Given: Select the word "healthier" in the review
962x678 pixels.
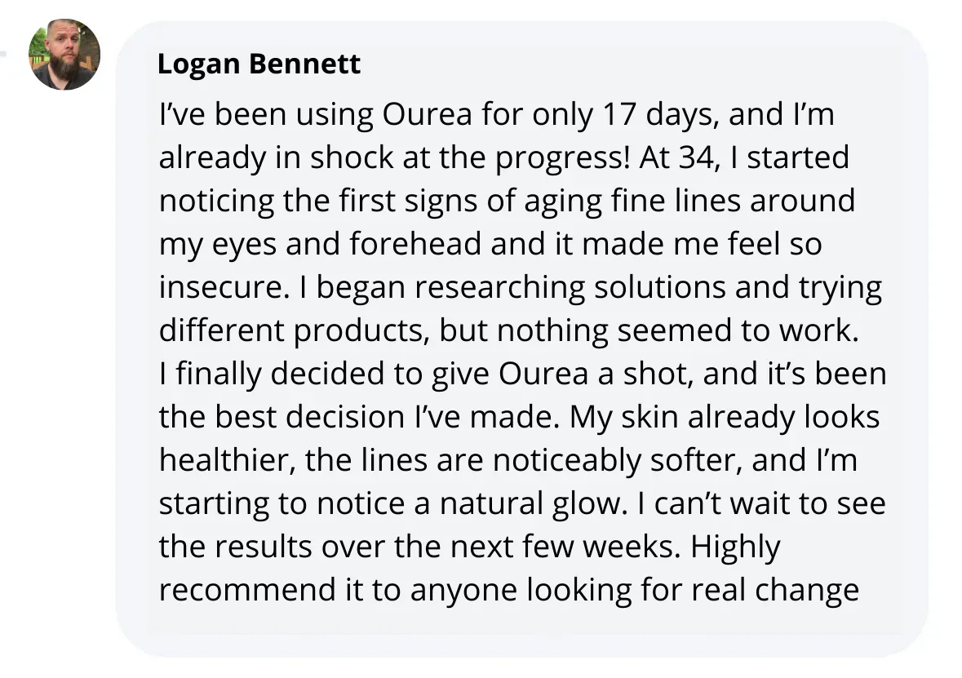Looking at the screenshot, I should [226, 460].
